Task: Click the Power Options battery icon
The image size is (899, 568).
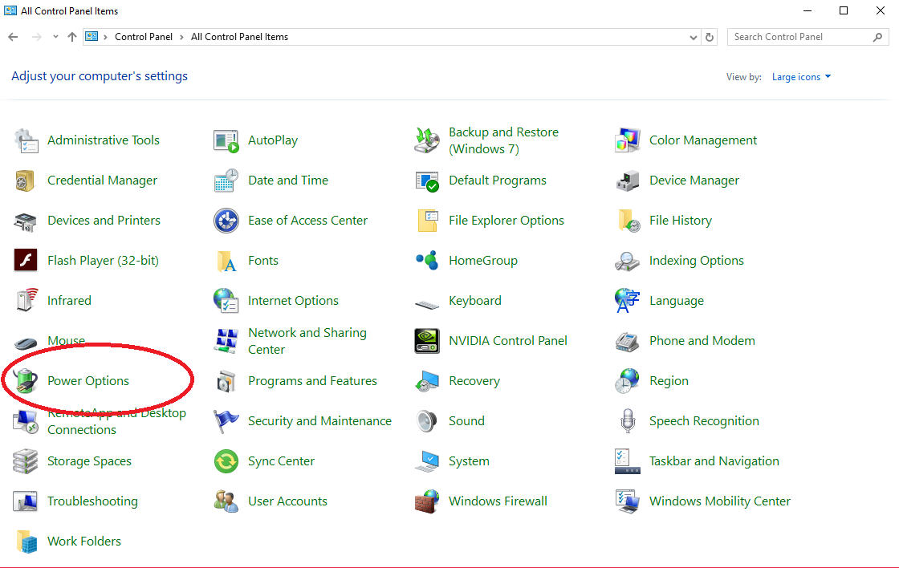Action: [26, 381]
